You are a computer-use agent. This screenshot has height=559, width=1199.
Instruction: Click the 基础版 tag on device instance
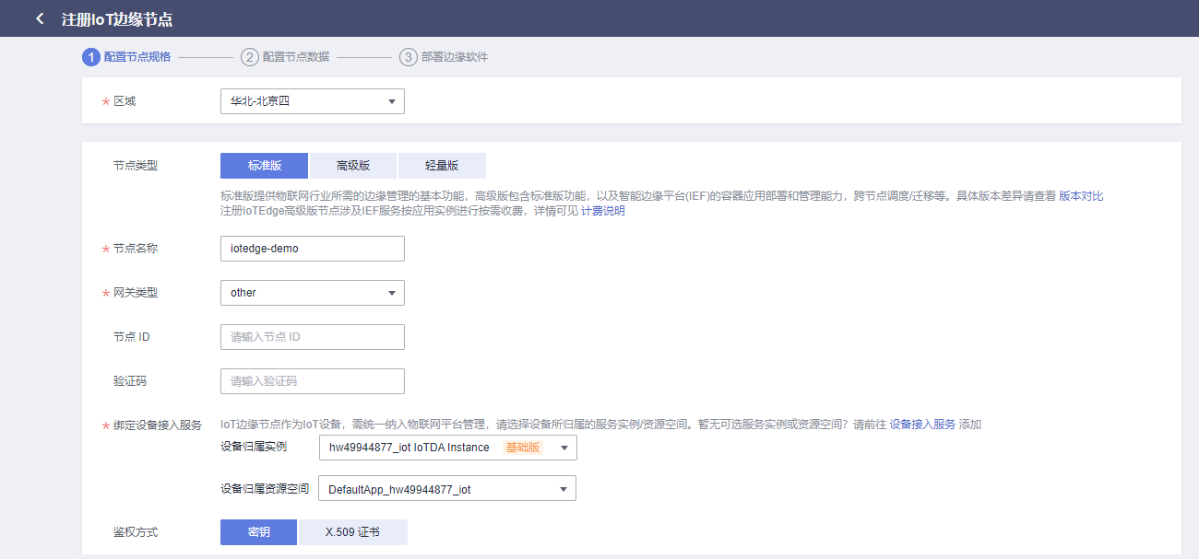pos(522,448)
